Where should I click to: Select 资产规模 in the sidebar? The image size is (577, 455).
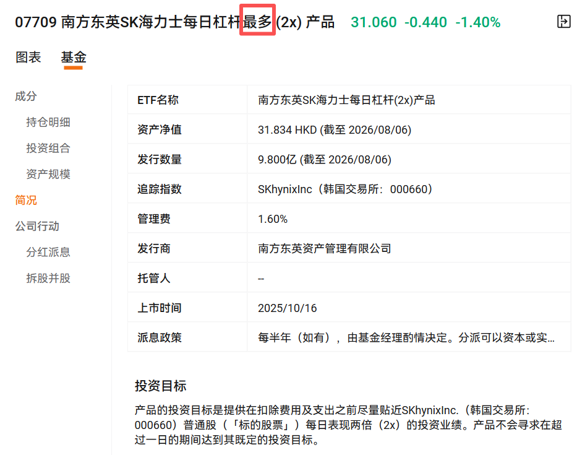(x=48, y=174)
